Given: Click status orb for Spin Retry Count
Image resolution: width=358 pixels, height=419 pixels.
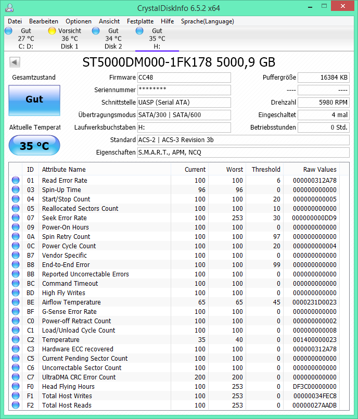Looking at the screenshot, I should pyautogui.click(x=16, y=236).
